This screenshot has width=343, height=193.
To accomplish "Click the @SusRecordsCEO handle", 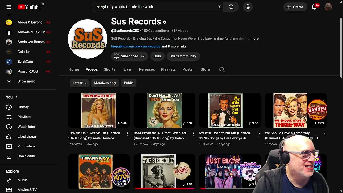I will [x=125, y=31].
